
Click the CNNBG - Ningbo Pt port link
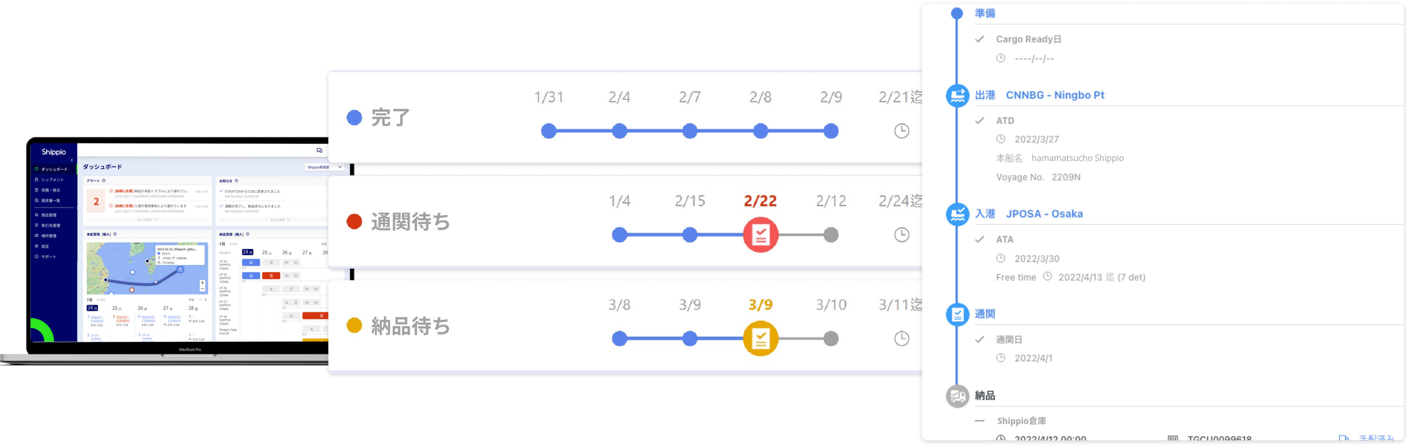1055,95
